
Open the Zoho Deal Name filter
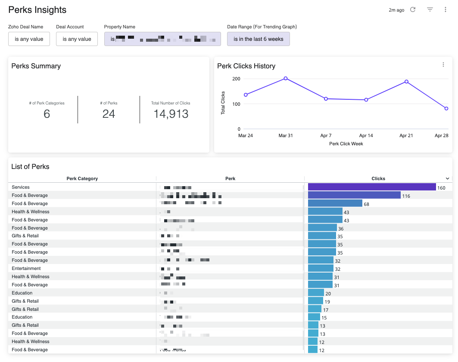pyautogui.click(x=29, y=39)
